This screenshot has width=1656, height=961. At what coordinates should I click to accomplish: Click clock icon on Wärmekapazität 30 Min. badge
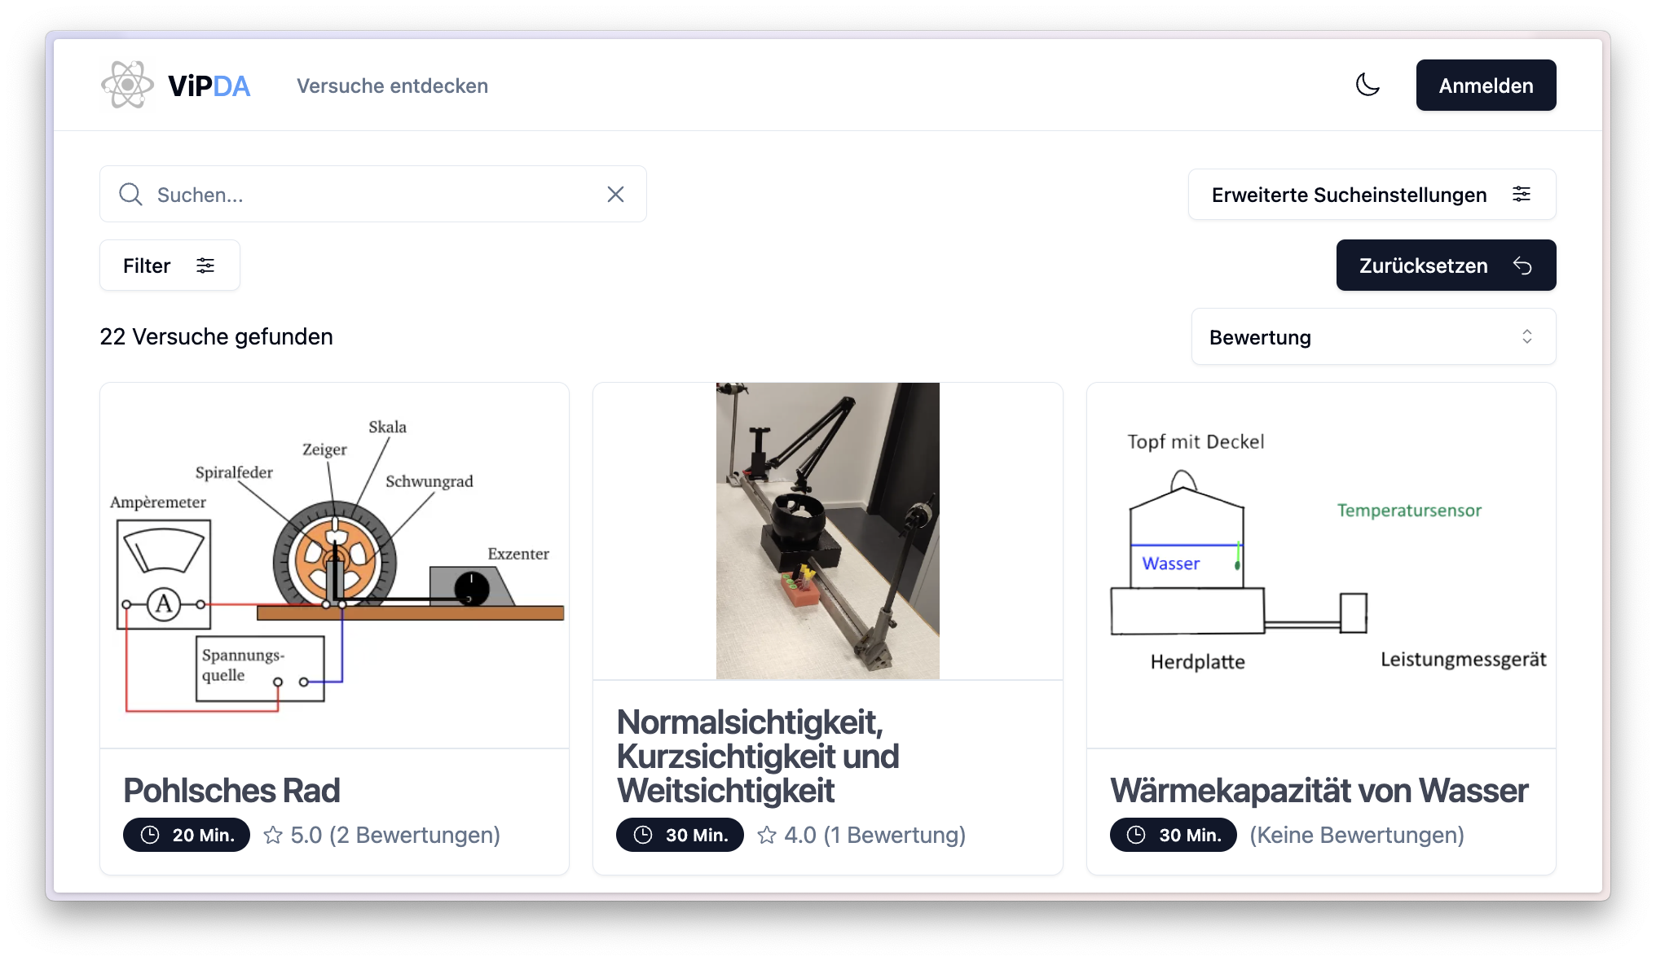coord(1136,835)
